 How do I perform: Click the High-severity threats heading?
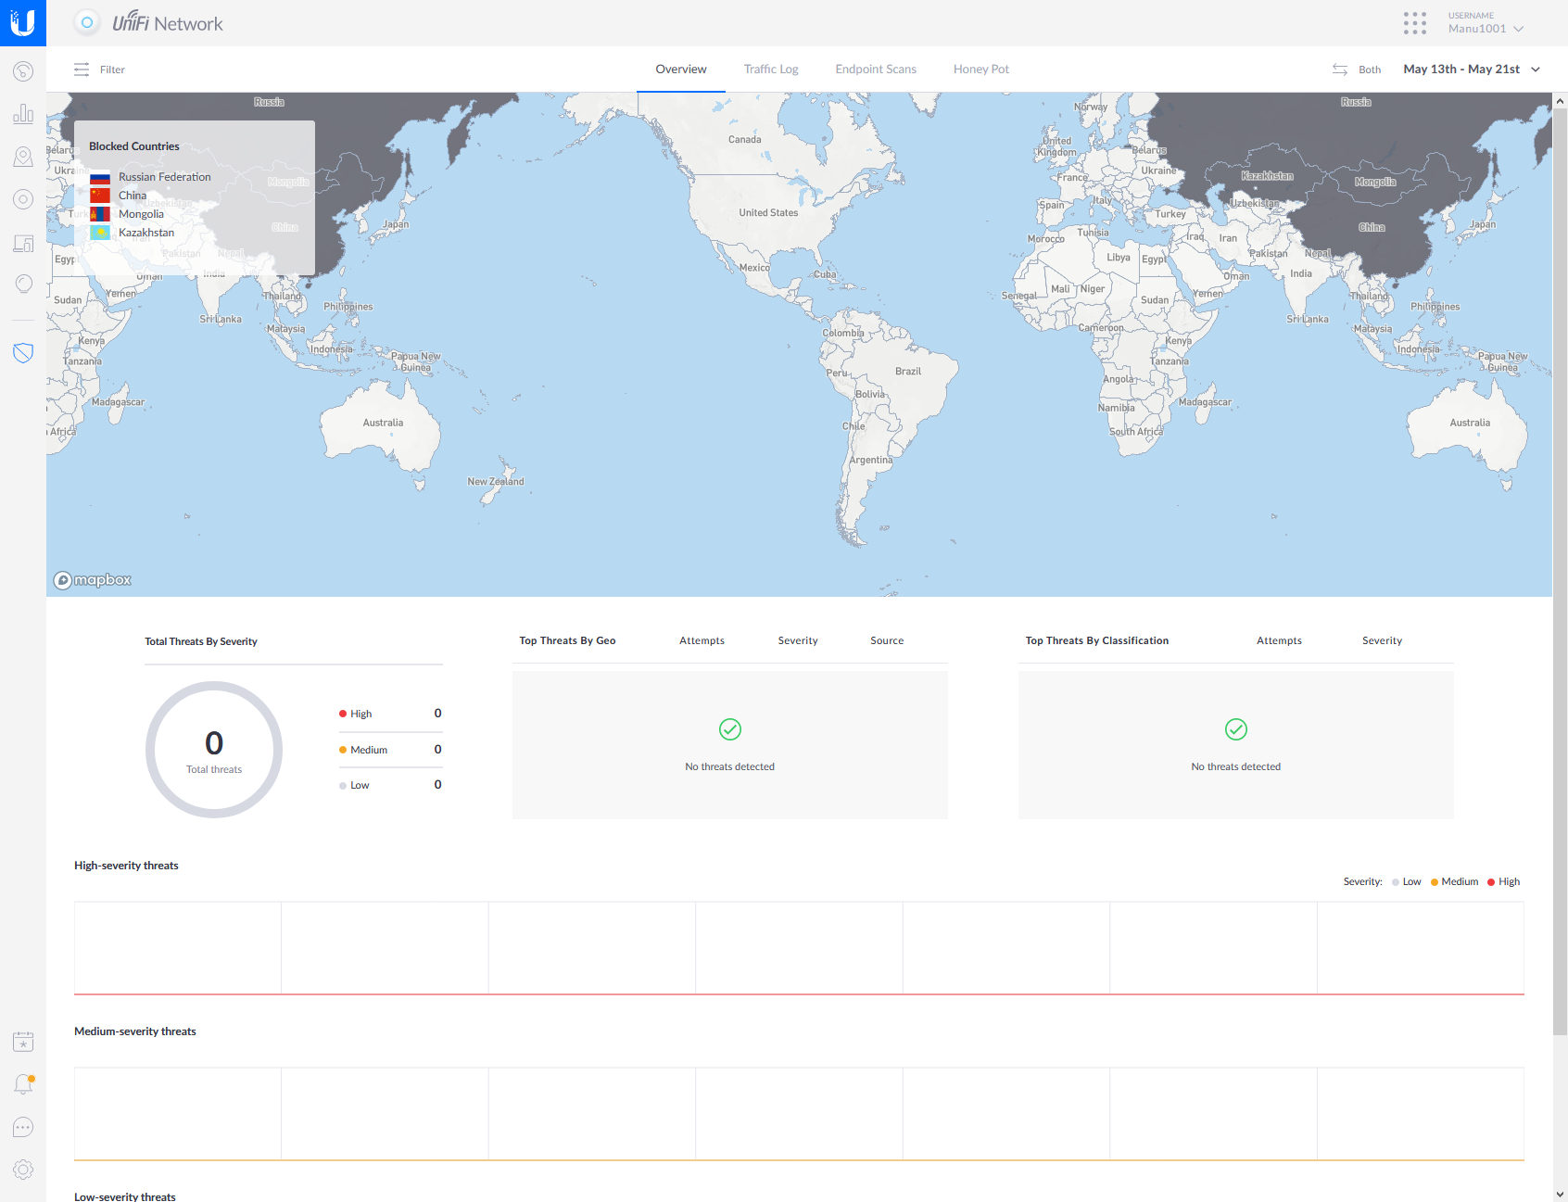coord(126,866)
